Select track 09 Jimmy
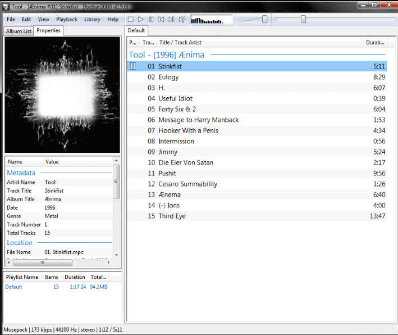398x335 pixels. tap(257, 152)
